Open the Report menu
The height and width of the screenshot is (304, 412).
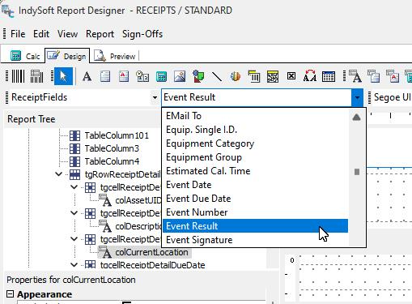click(100, 34)
